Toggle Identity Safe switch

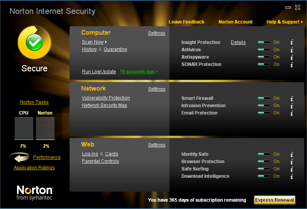click(x=264, y=154)
